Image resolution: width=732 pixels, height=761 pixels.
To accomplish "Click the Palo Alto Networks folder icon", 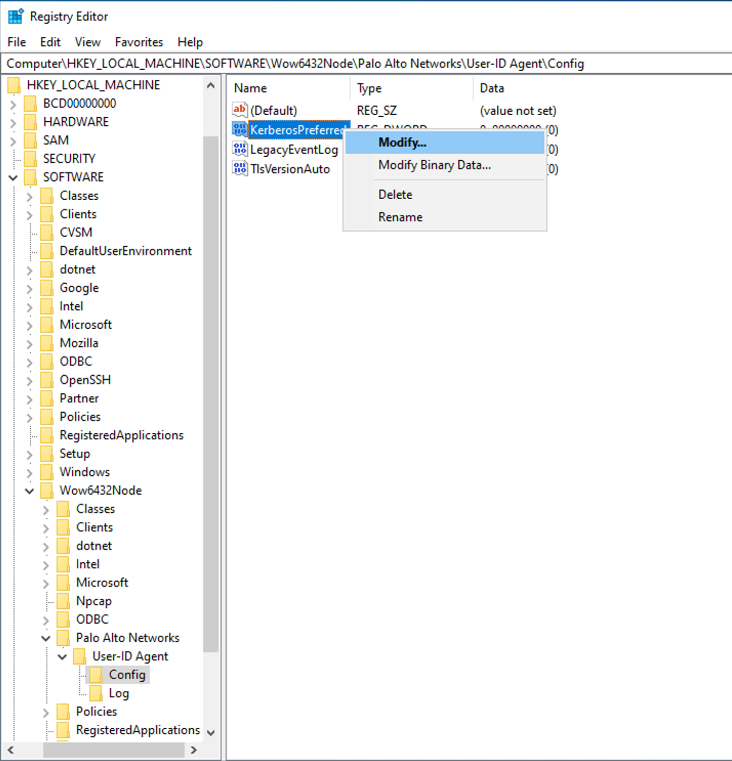I will pos(63,638).
